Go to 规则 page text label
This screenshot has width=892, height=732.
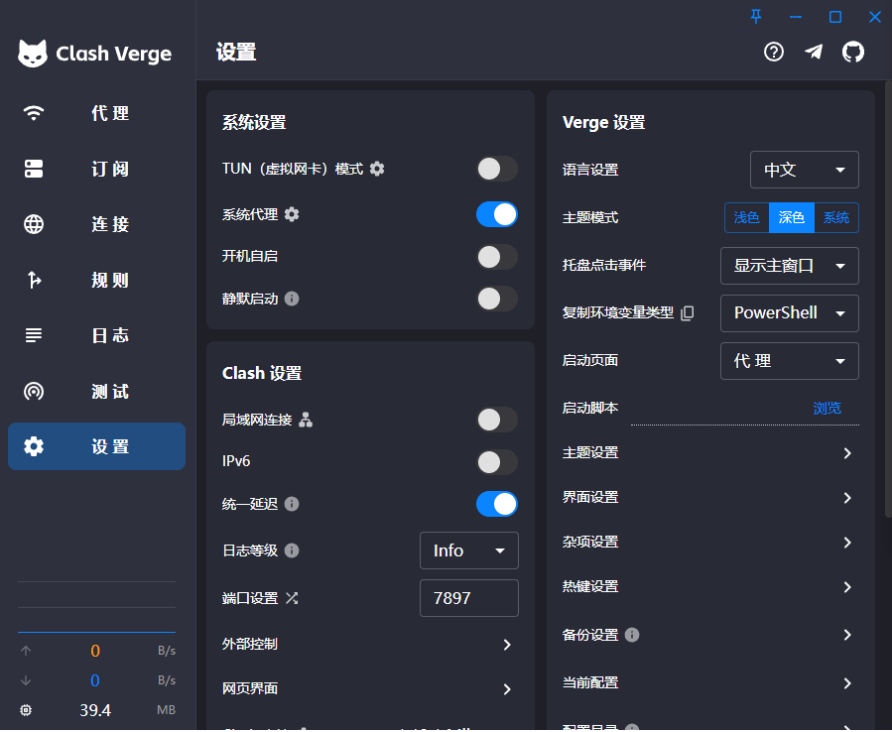(110, 281)
